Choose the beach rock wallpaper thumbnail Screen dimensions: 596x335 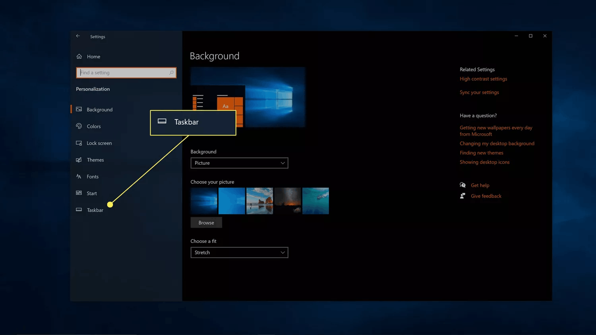[x=259, y=201]
